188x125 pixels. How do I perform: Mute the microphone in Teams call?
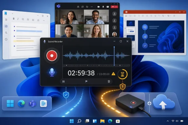point(103,7)
